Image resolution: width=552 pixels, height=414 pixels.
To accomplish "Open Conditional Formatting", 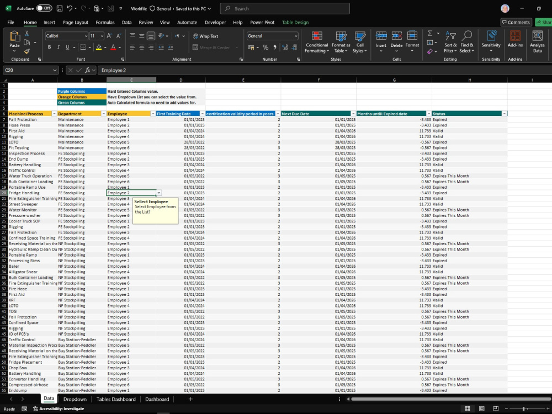I will 317,43.
